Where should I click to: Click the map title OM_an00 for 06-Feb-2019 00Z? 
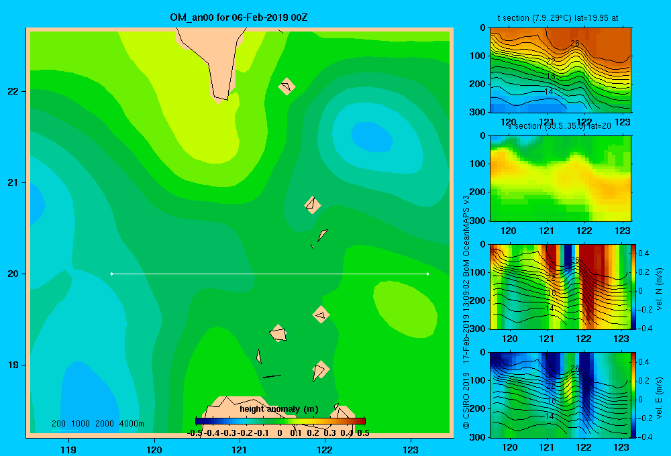point(239,17)
